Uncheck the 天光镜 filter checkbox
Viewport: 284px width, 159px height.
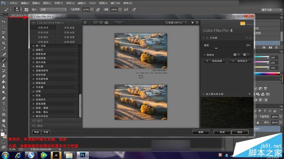click(207, 38)
